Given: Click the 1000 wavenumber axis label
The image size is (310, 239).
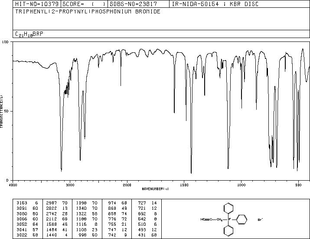Looking at the screenshot, I should (x=241, y=185).
